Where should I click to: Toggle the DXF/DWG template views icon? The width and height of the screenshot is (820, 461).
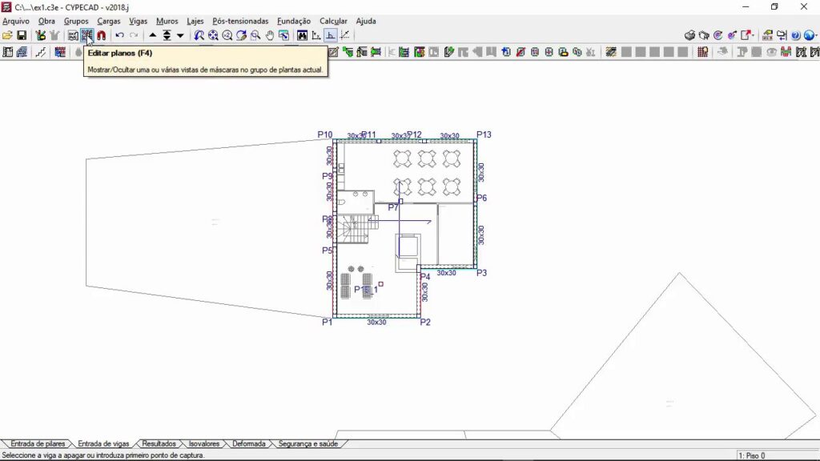coord(73,35)
